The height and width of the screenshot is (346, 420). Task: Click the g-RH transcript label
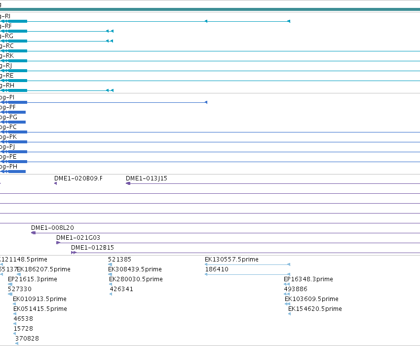(7, 86)
